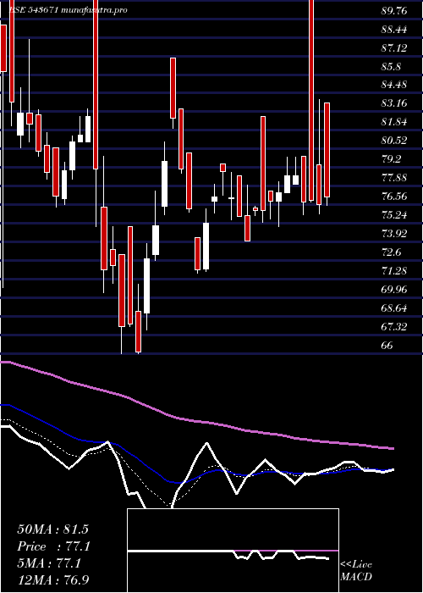The width and height of the screenshot is (423, 593).
Task: Click the 83.16 price axis label
Action: [x=394, y=103]
